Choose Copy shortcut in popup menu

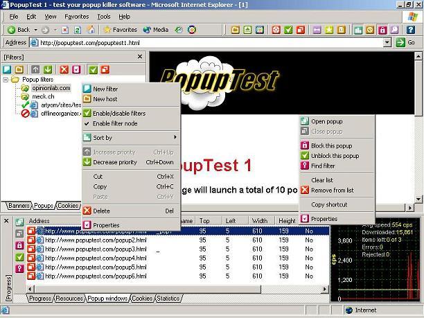point(337,204)
